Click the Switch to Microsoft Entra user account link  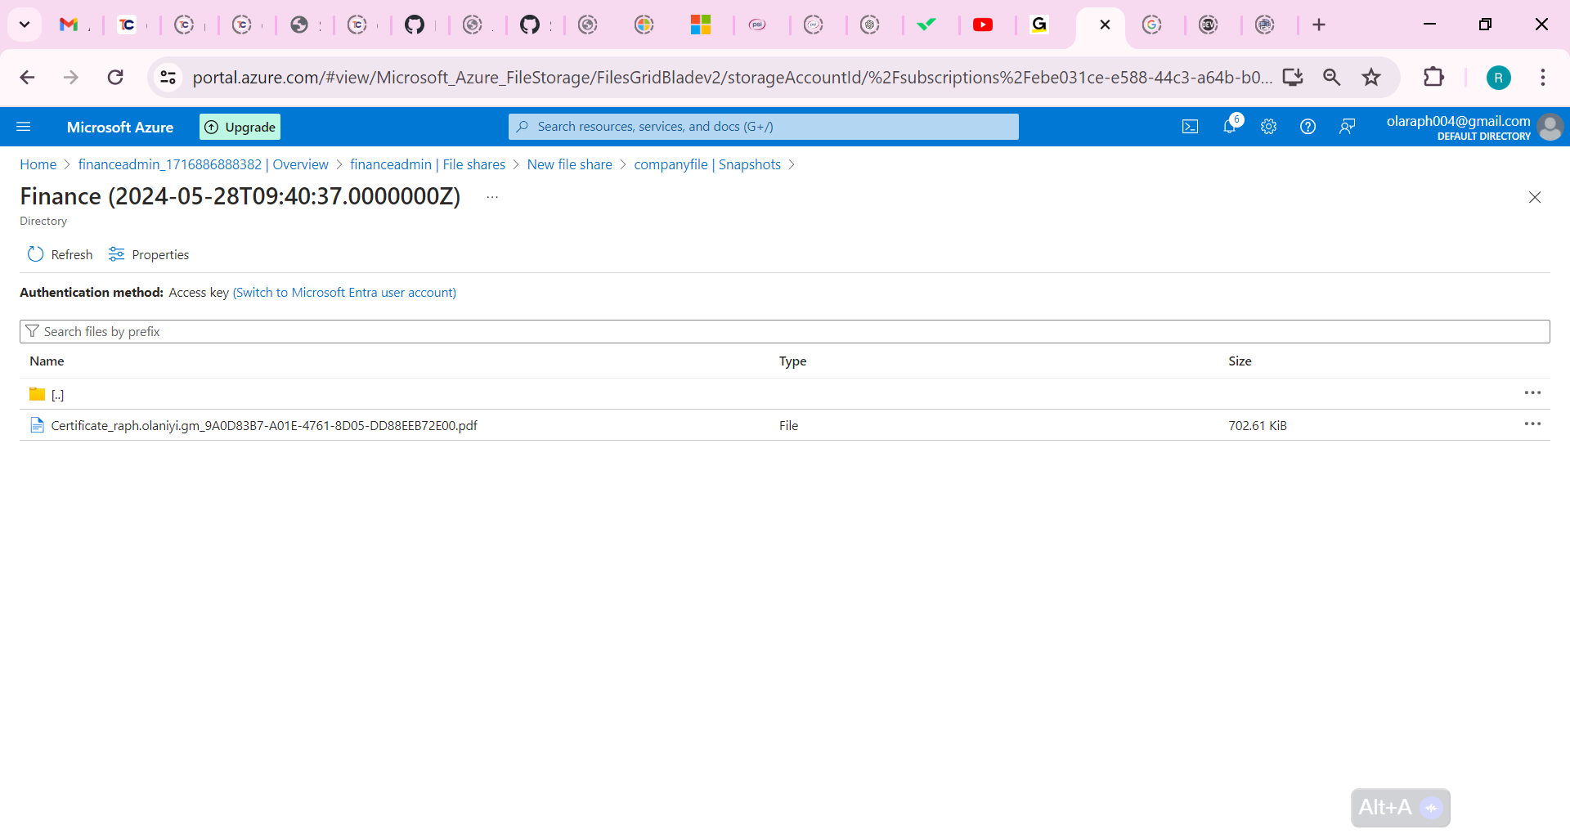tap(343, 292)
